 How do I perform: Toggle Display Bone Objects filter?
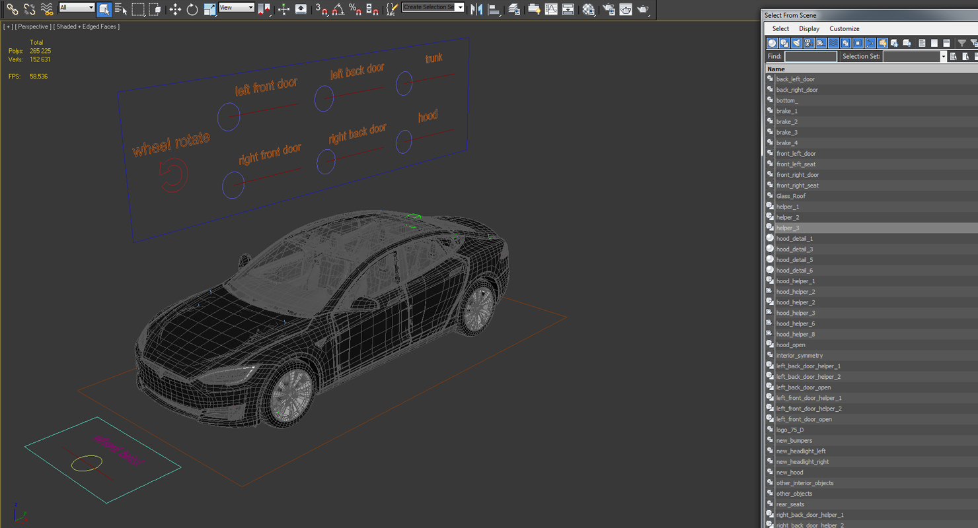(870, 43)
